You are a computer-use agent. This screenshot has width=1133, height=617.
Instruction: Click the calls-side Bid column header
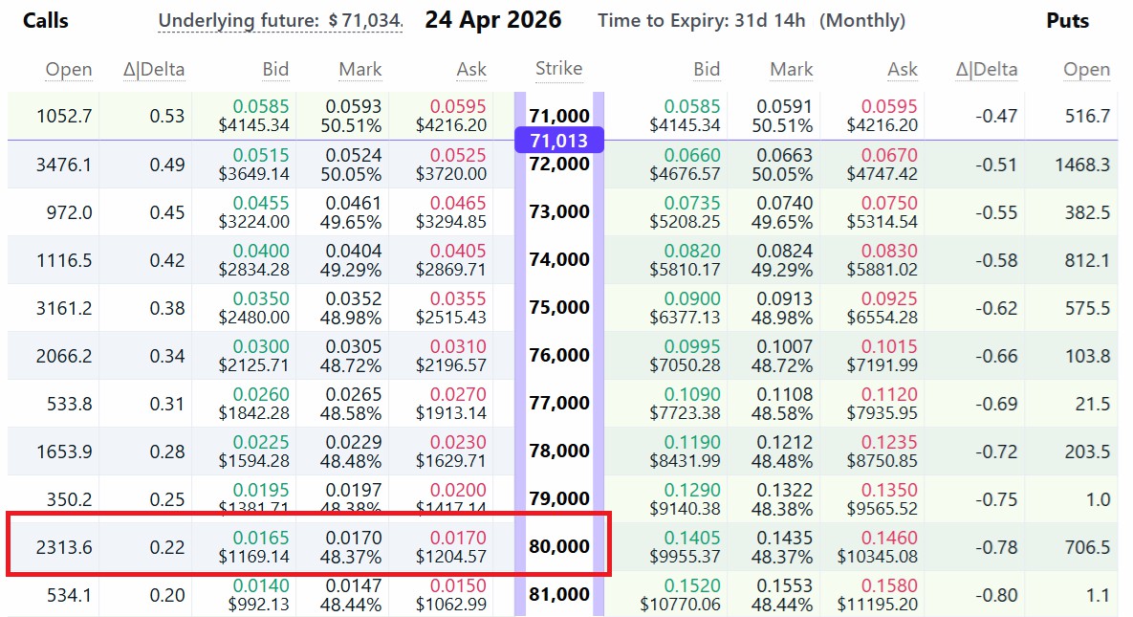click(275, 69)
